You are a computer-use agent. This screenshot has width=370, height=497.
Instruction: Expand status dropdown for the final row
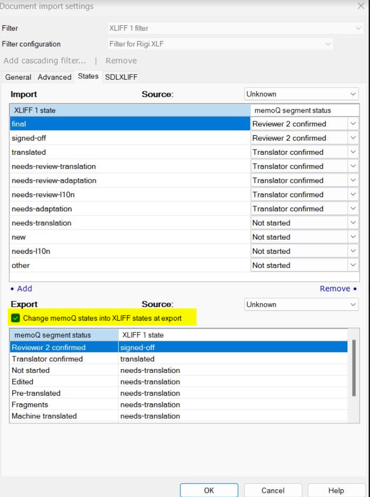pos(353,124)
